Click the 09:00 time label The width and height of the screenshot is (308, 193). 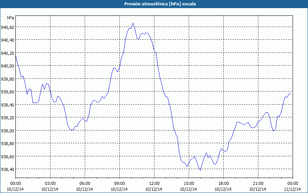tap(119, 184)
